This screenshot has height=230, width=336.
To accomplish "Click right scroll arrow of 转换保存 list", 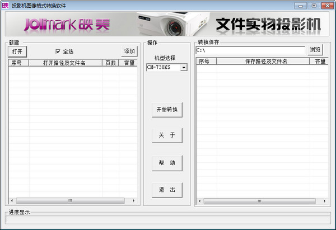I will (325, 201).
